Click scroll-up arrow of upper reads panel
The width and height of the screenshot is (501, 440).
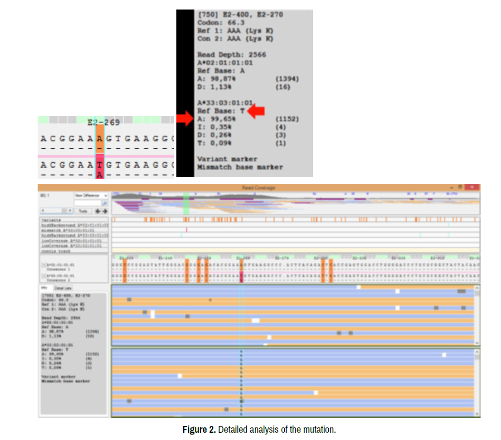477,288
